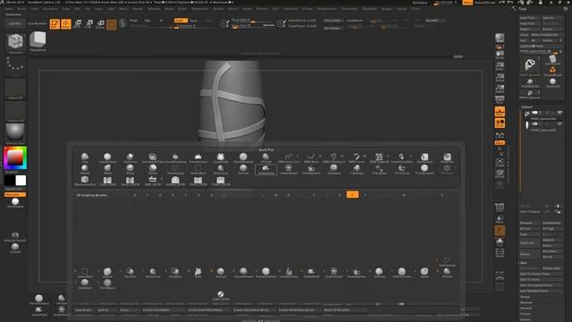Select the Clay brush in Quick Pick

pos(85,157)
